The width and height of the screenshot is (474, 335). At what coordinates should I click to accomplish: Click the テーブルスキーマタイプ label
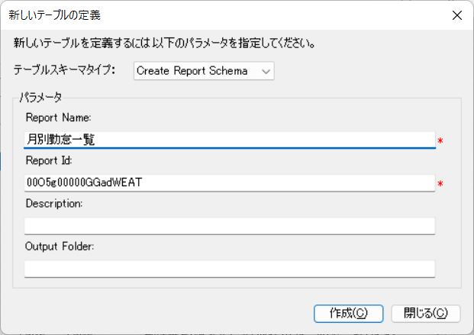[x=63, y=71]
